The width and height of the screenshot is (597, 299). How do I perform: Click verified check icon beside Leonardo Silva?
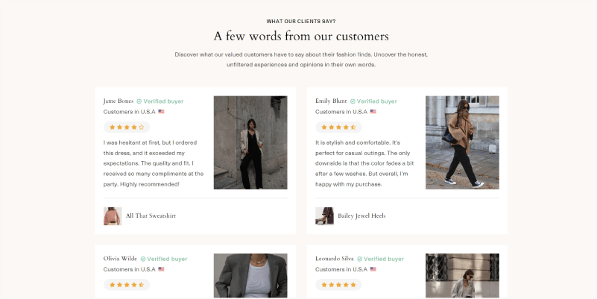coord(360,259)
